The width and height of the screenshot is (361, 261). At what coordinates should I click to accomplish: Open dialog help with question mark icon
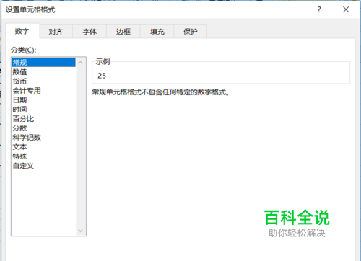319,9
